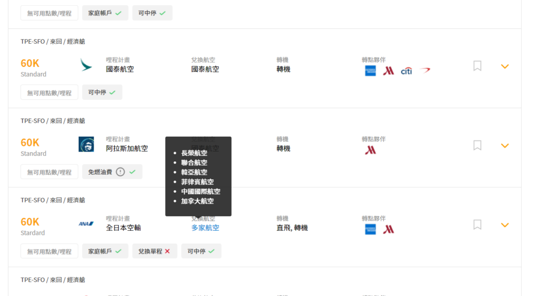The width and height of the screenshot is (534, 296).
Task: Open the info icon beside 免燃油費
Action: 120,172
